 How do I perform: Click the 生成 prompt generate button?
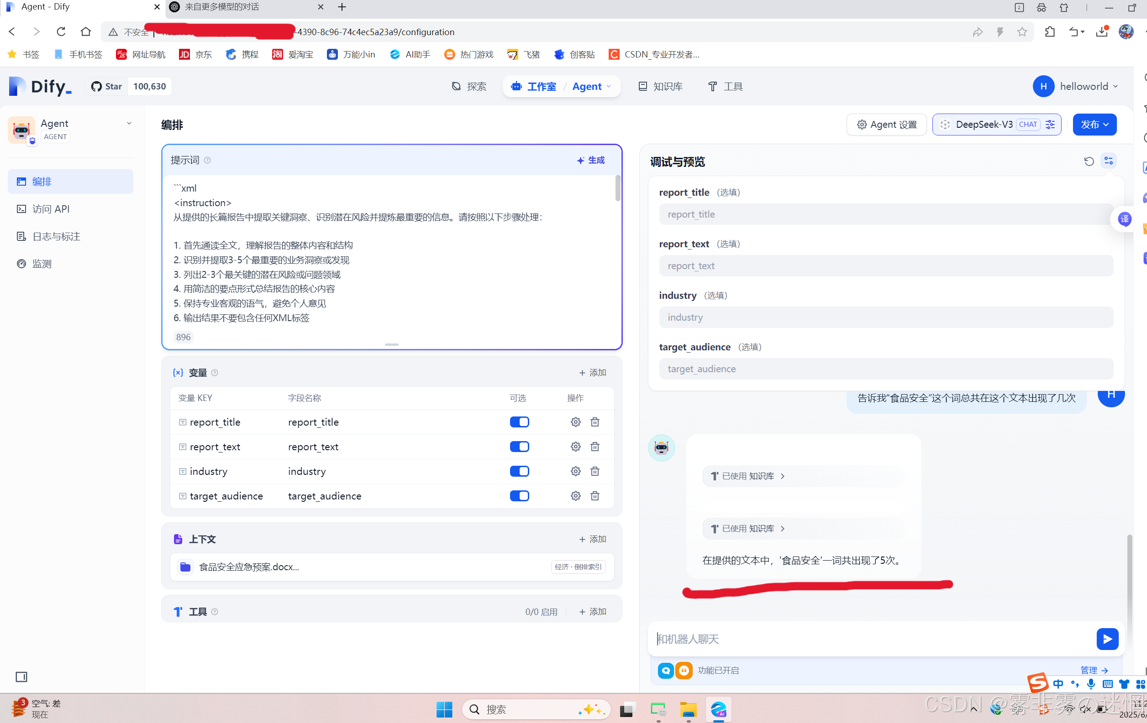591,161
